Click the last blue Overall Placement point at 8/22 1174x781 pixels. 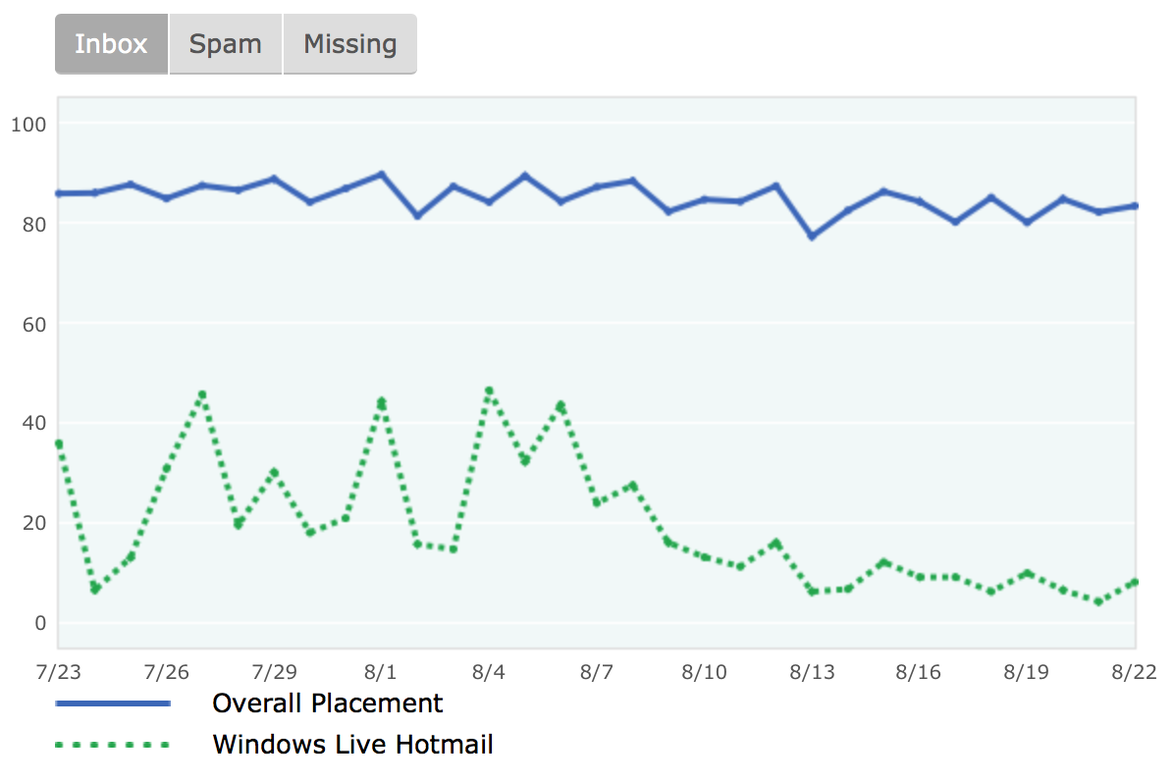coord(1135,206)
